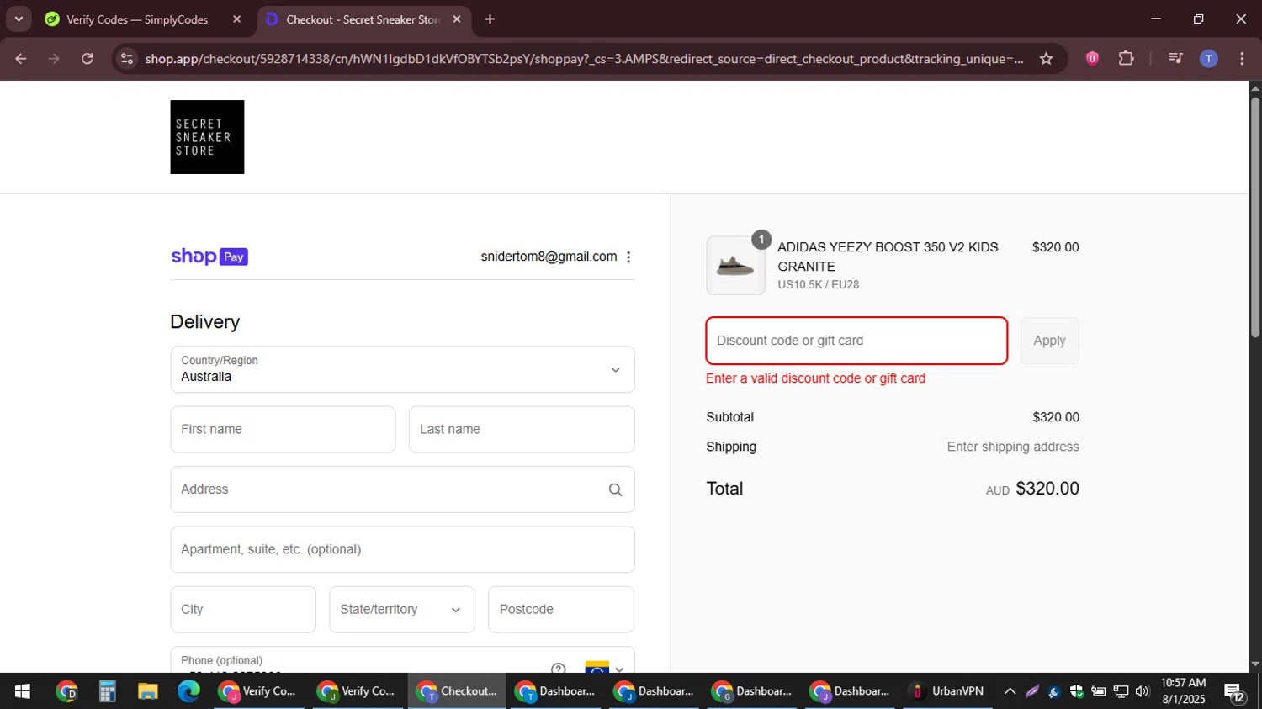Check the battery tray icon
The image size is (1262, 709).
coord(1098,691)
